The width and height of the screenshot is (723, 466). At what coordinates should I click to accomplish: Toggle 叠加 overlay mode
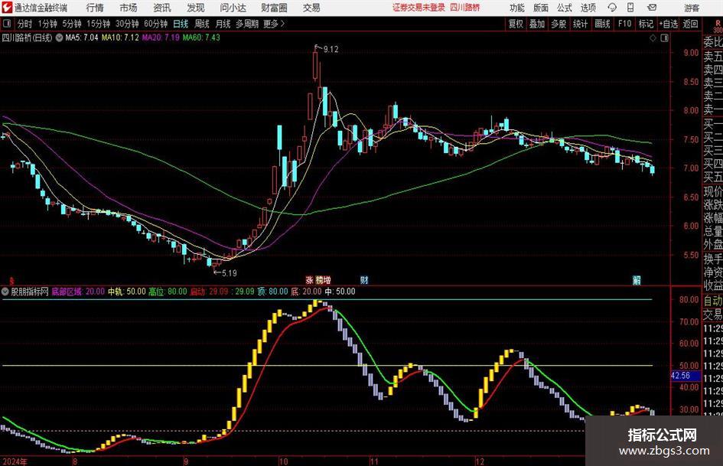click(537, 24)
